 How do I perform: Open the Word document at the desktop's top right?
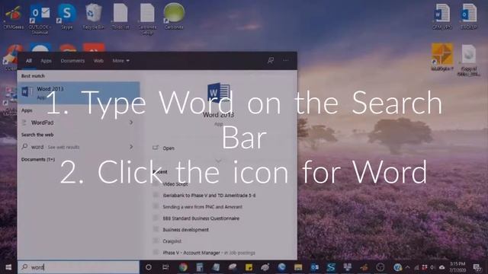tap(442, 17)
